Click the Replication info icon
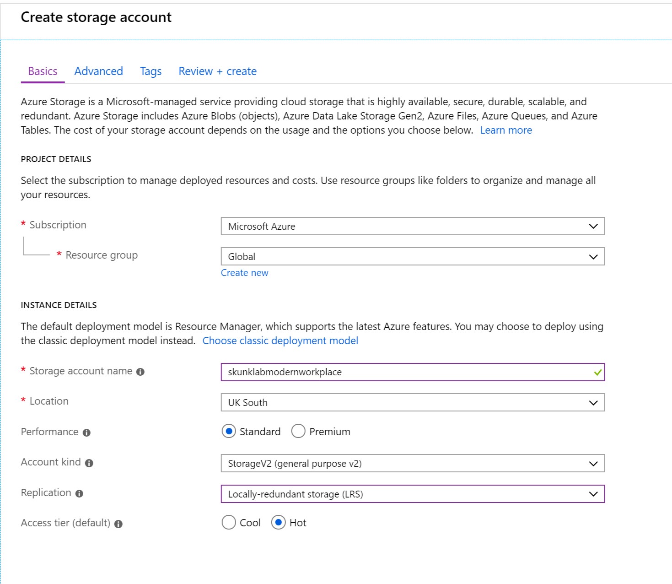This screenshot has height=584, width=672. tap(79, 494)
